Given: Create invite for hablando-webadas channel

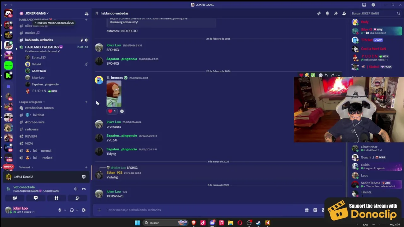Looking at the screenshot, I should (x=82, y=40).
